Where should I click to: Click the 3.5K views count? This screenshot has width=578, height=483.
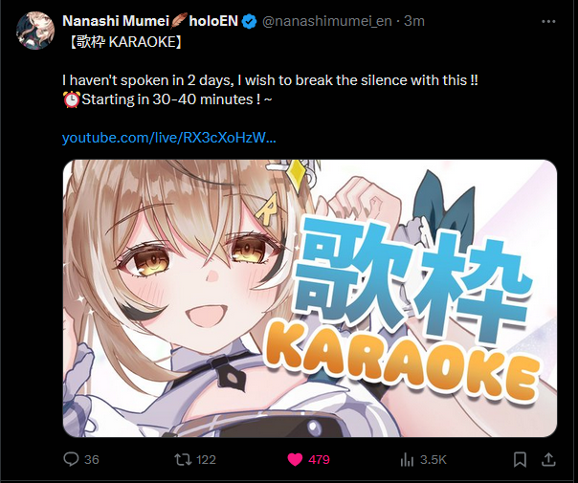click(433, 459)
